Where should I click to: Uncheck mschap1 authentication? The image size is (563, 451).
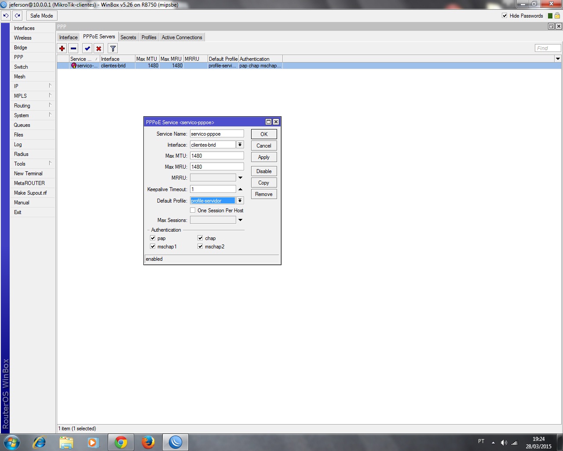(153, 246)
